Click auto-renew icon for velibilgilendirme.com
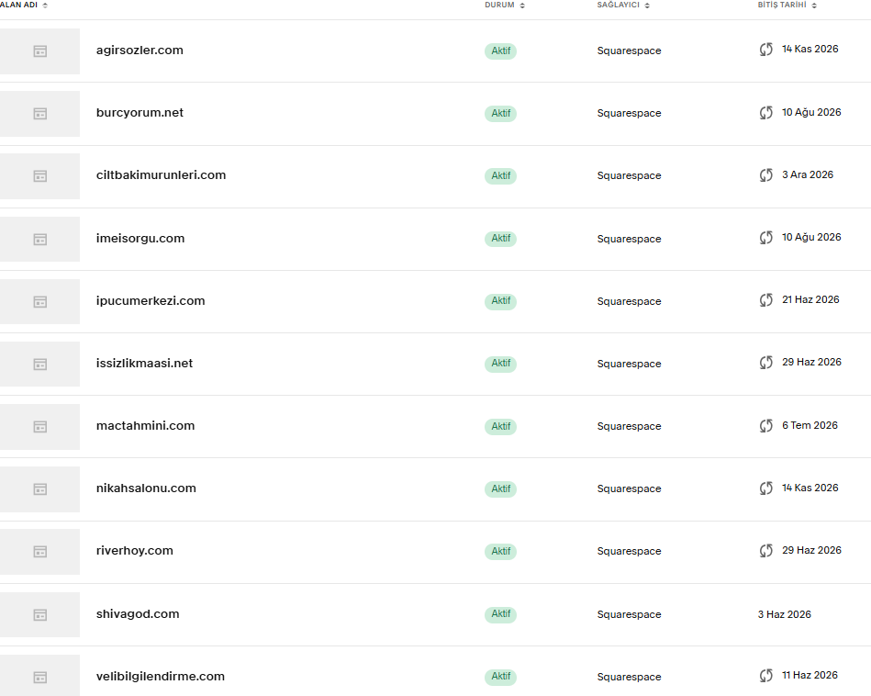 (766, 676)
